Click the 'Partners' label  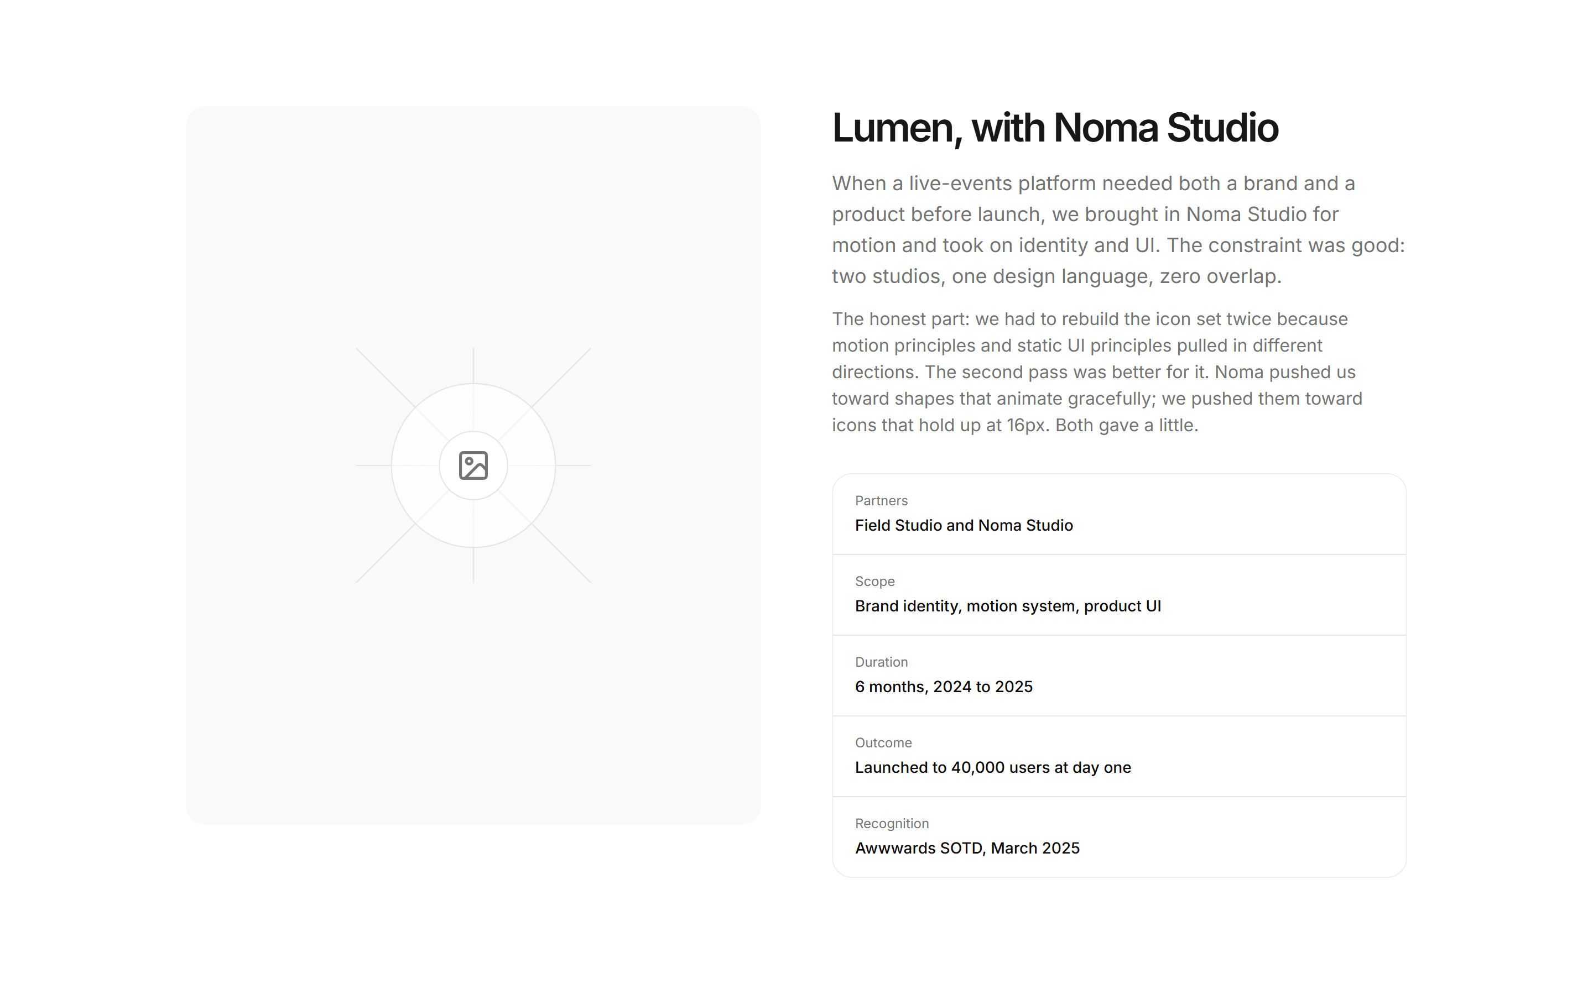[881, 500]
